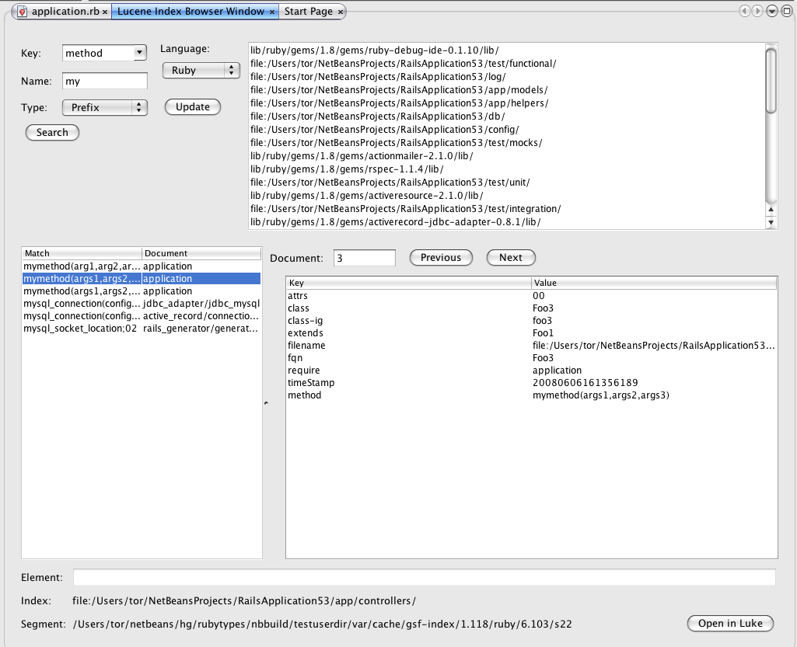
Task: Select the method row mymethod(args1,args2,args3)
Action: click(x=531, y=395)
